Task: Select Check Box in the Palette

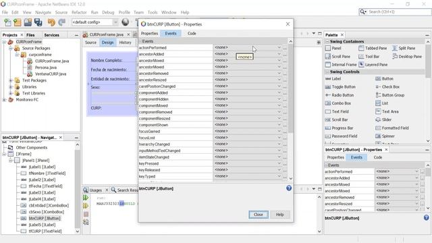Action: 387,87
